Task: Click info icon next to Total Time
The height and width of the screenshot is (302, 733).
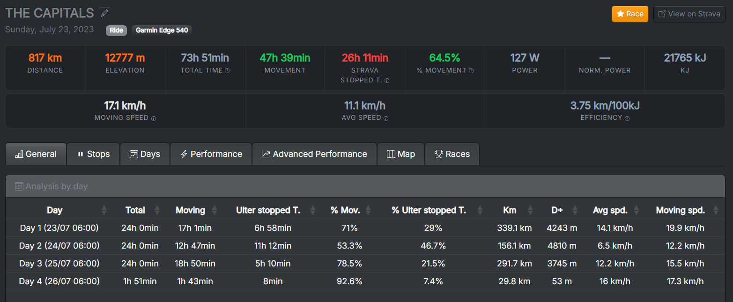Action: [x=227, y=71]
